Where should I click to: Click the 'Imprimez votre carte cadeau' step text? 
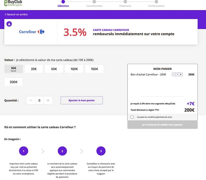tap(24, 169)
